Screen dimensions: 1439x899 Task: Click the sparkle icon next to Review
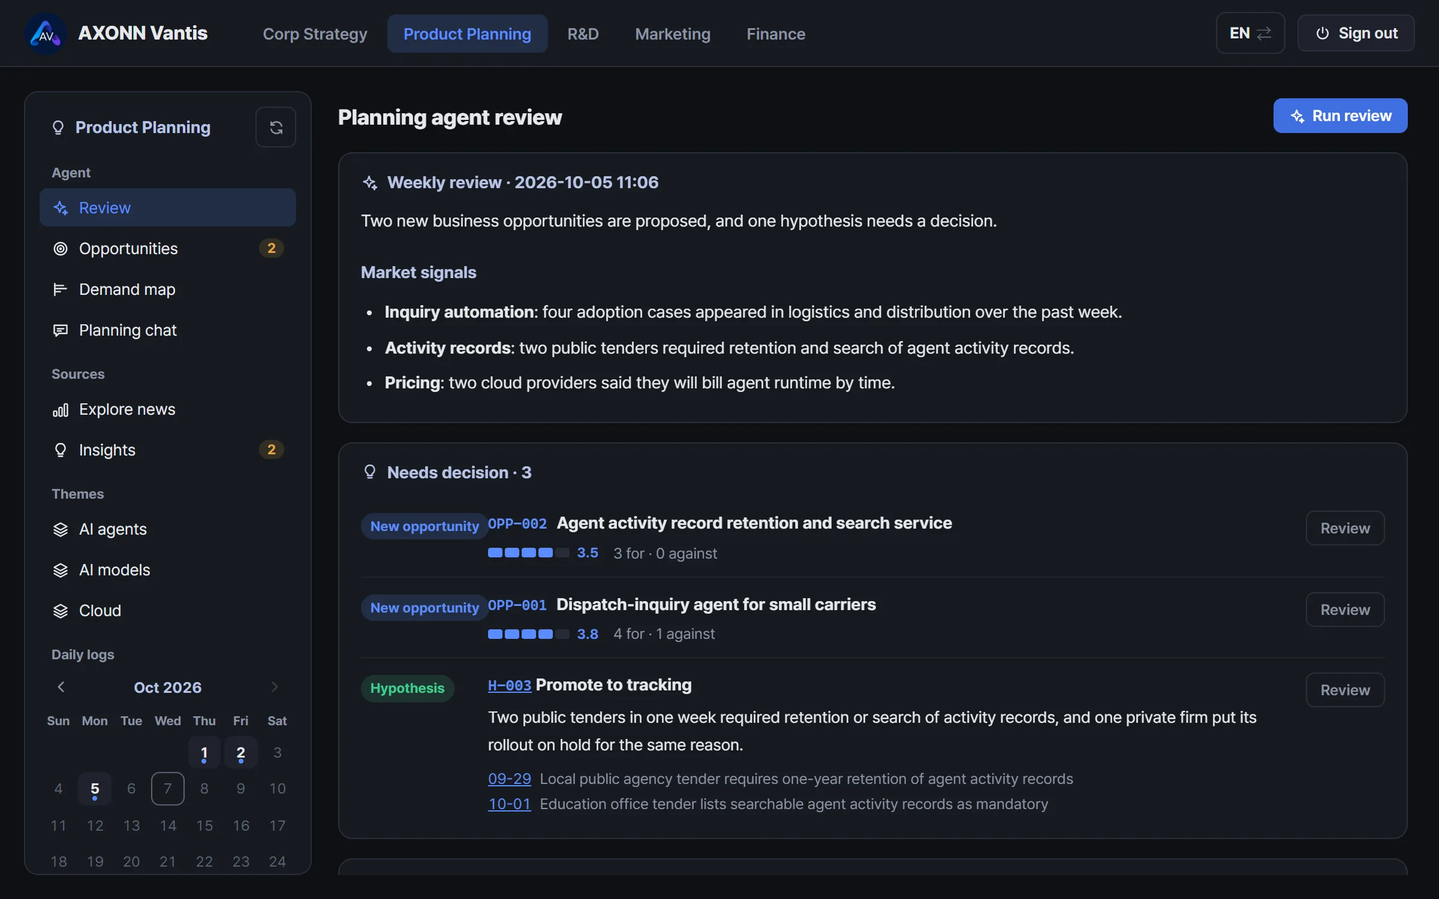pos(61,208)
